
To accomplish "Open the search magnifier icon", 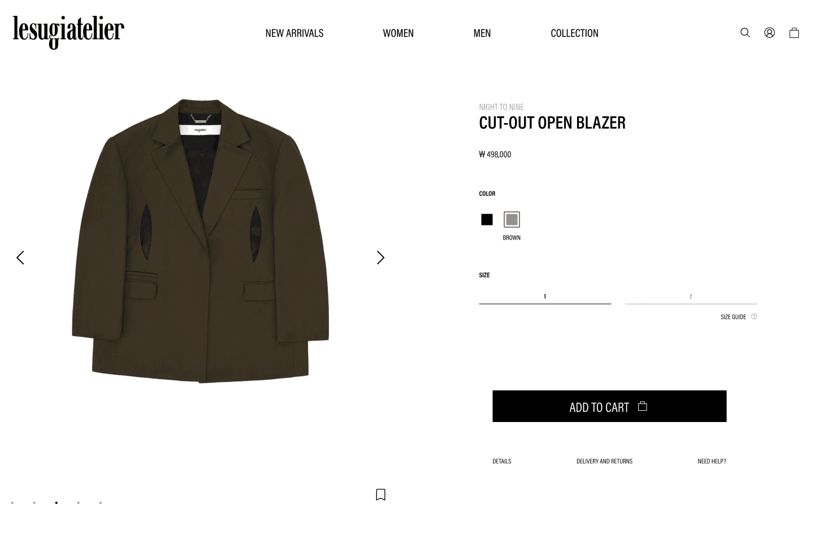I will tap(745, 33).
